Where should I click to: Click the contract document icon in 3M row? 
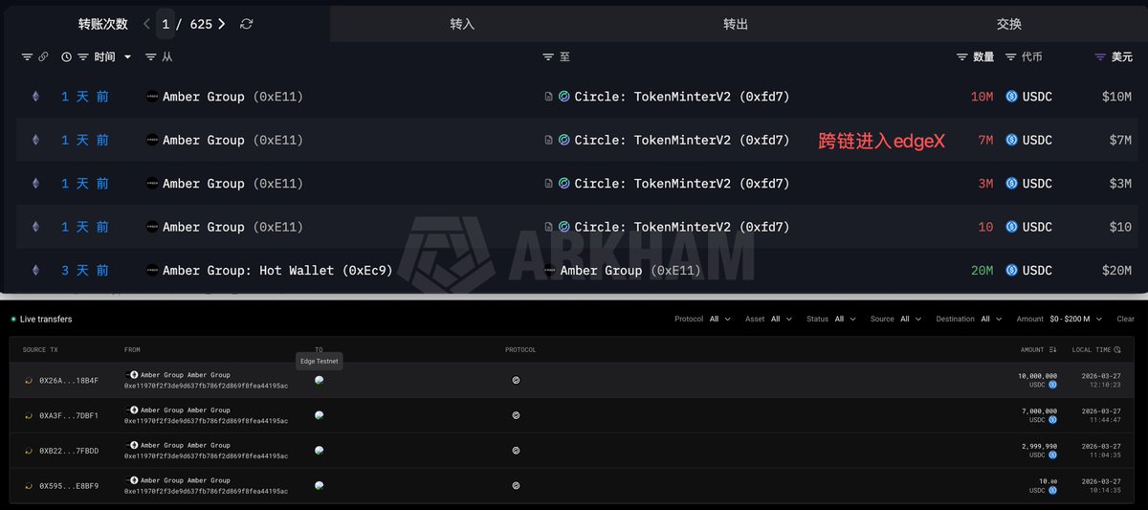pos(548,184)
